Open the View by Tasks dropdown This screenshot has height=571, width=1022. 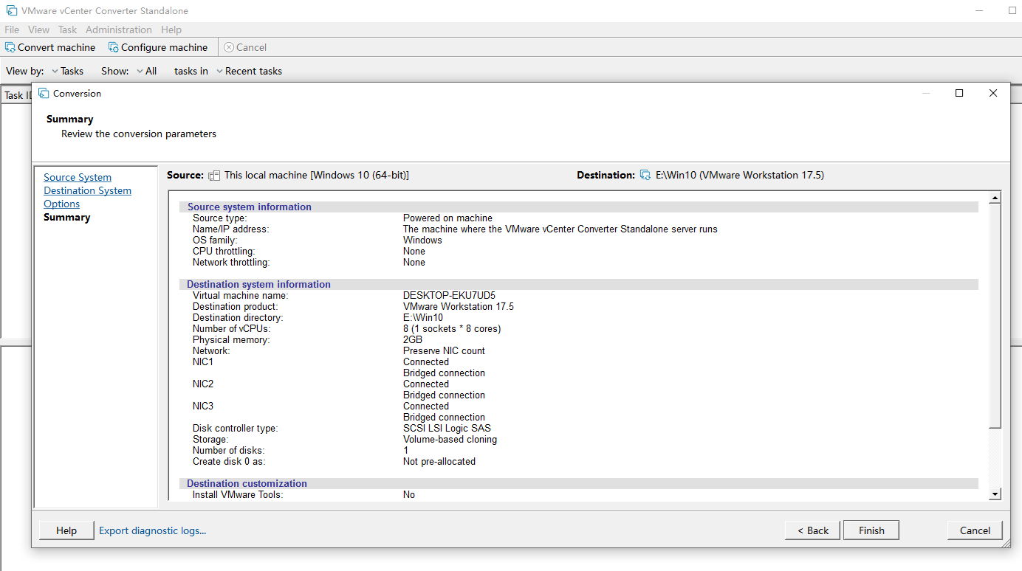coord(67,72)
